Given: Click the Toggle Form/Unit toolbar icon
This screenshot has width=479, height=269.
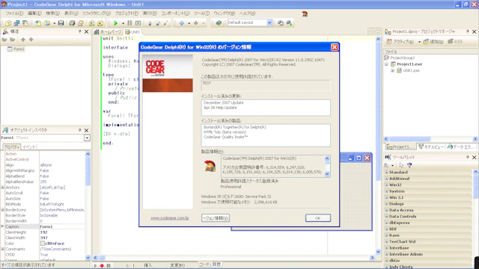Looking at the screenshot, I should 25,23.
